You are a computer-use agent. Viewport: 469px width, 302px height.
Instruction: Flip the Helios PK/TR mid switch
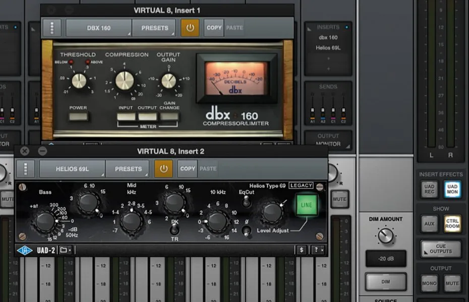(174, 230)
